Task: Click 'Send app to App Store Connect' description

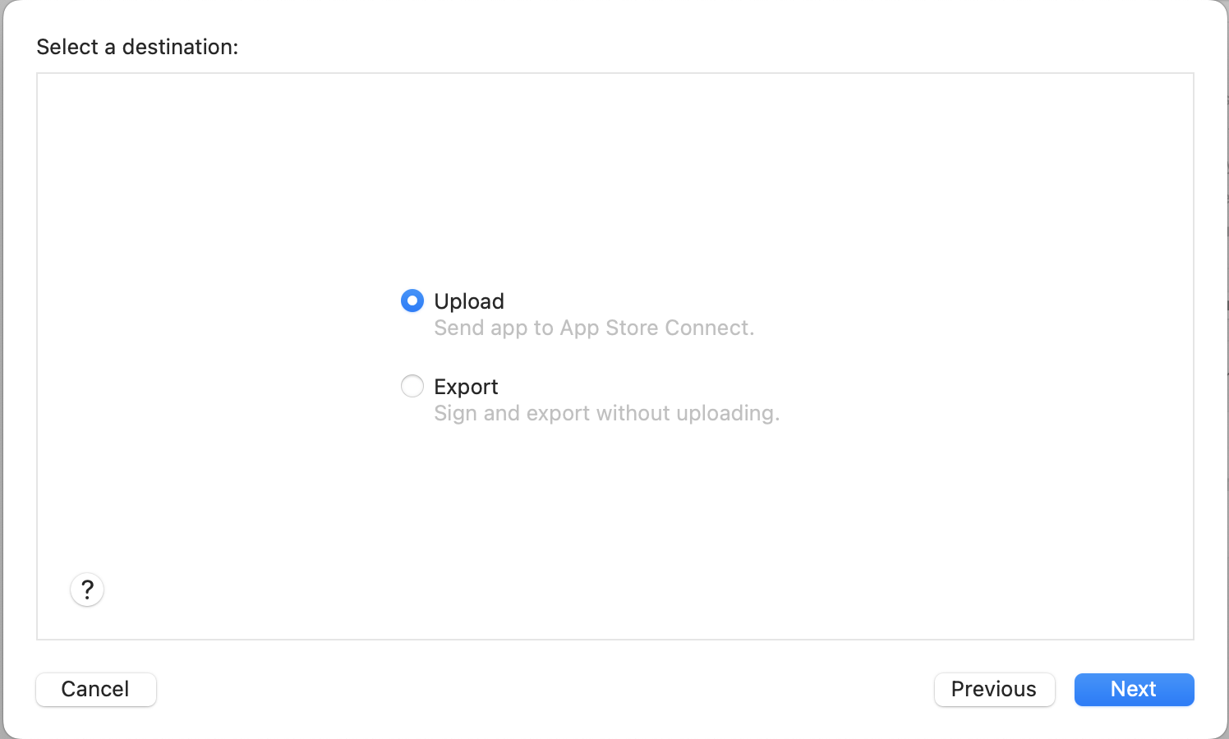Action: [x=594, y=328]
